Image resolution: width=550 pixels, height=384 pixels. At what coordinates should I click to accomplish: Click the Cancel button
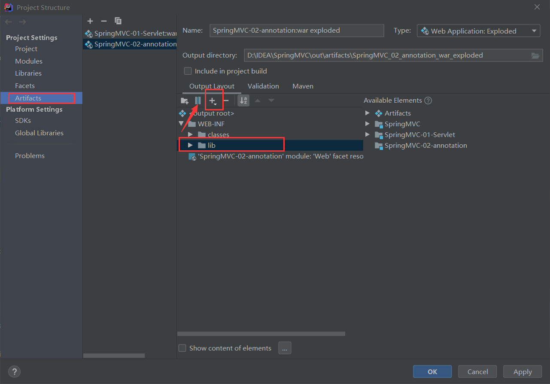[x=477, y=372]
